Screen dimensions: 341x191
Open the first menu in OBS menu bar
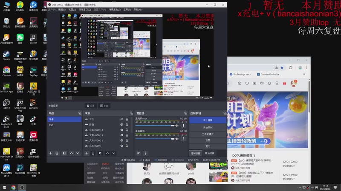point(52,10)
